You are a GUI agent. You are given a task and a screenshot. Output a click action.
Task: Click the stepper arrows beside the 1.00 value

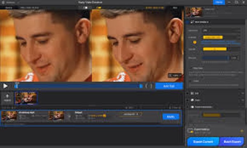pos(238,58)
